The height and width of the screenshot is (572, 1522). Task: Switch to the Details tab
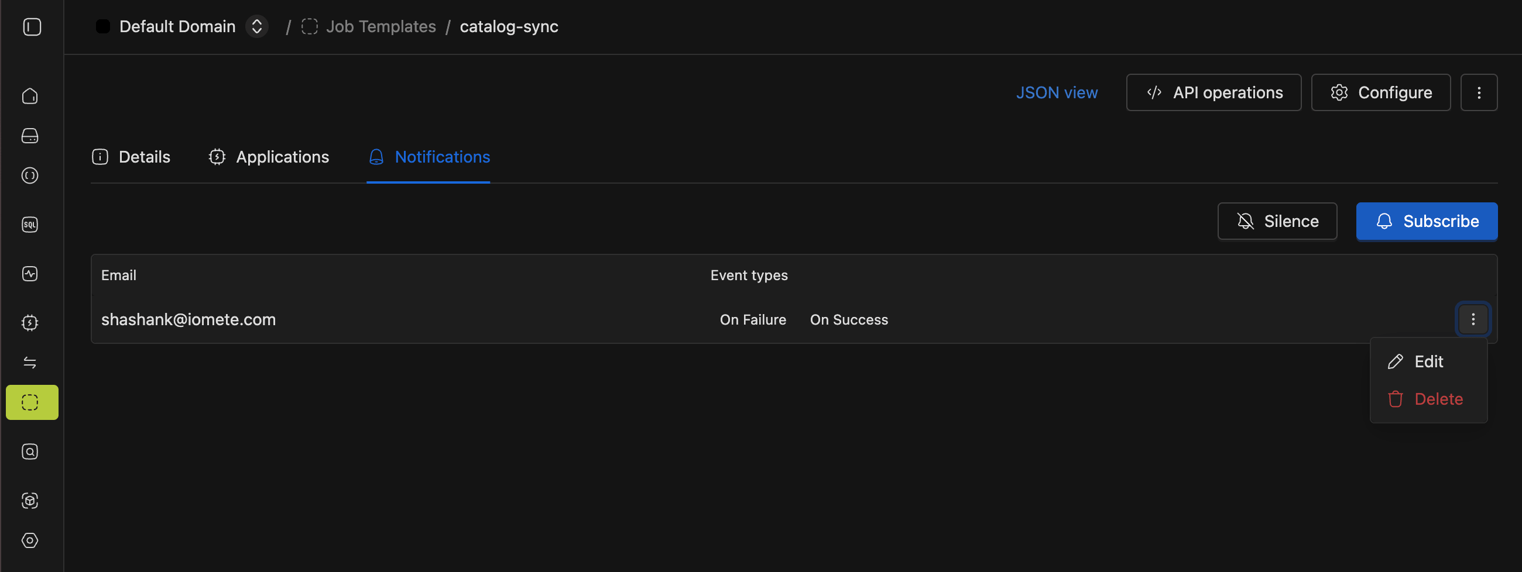click(131, 157)
